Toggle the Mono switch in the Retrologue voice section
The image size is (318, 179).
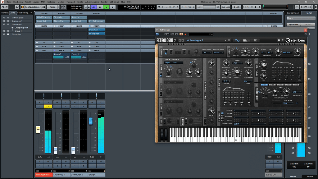tap(166, 52)
